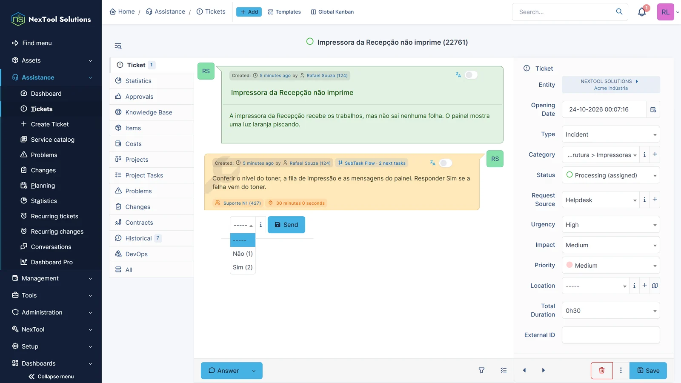Viewport: 681px width, 383px height.
Task: Open the Urgency dropdown set to High
Action: pos(611,225)
